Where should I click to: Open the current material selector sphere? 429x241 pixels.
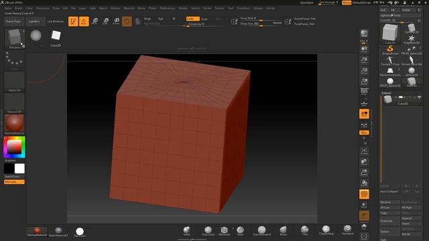14,125
